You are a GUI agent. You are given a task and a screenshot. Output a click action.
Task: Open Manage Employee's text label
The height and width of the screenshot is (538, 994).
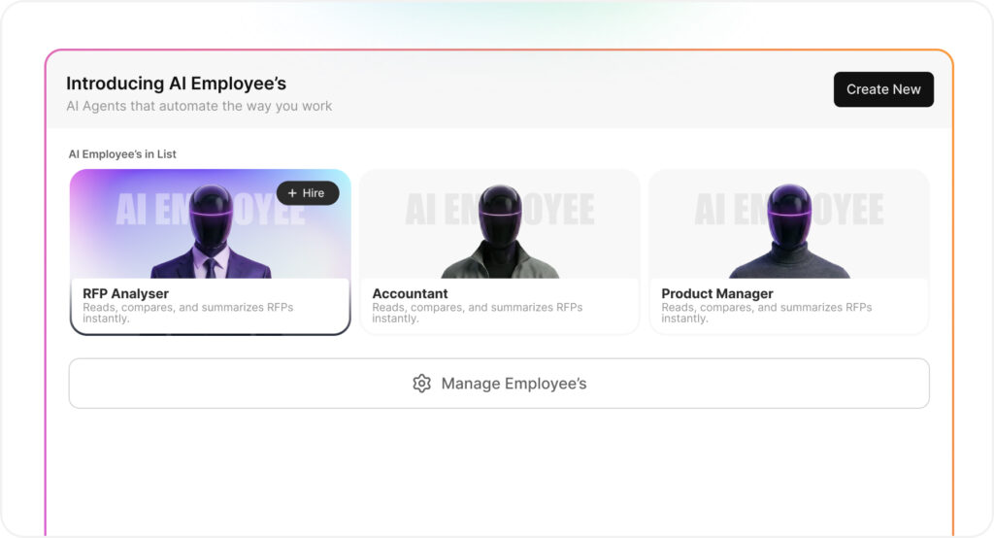(x=514, y=384)
